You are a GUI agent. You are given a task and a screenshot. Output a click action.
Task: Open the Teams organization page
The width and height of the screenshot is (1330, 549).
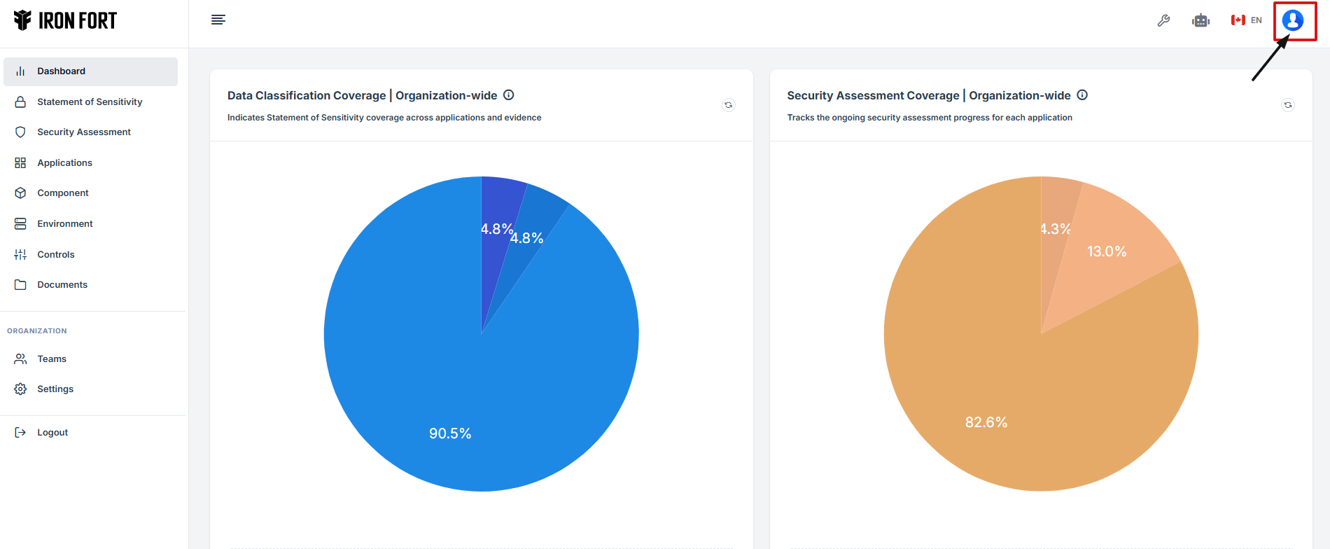(52, 359)
